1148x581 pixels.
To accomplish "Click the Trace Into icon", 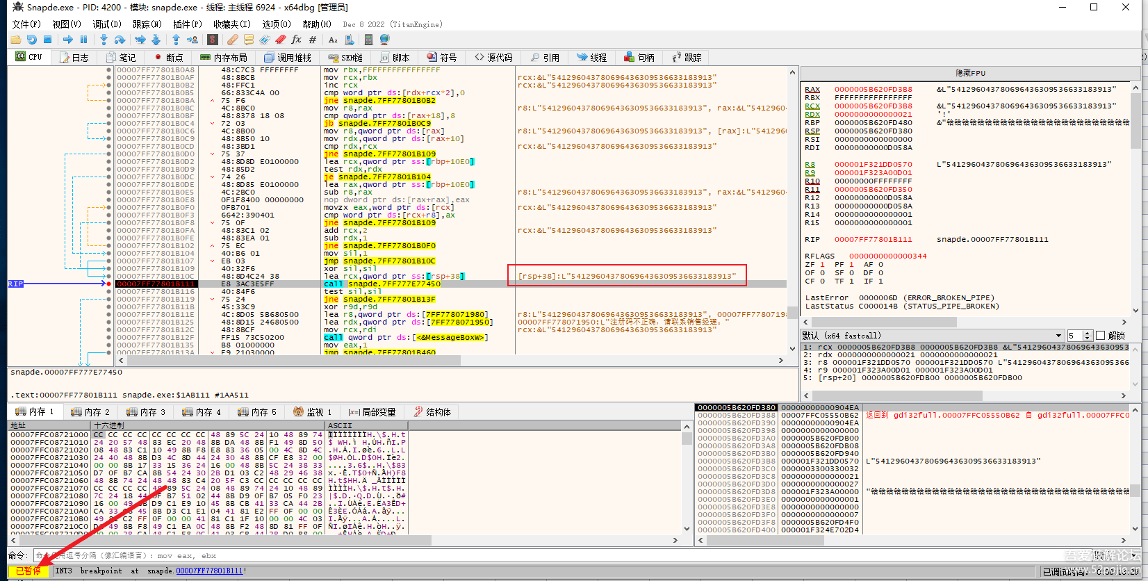I will point(140,40).
